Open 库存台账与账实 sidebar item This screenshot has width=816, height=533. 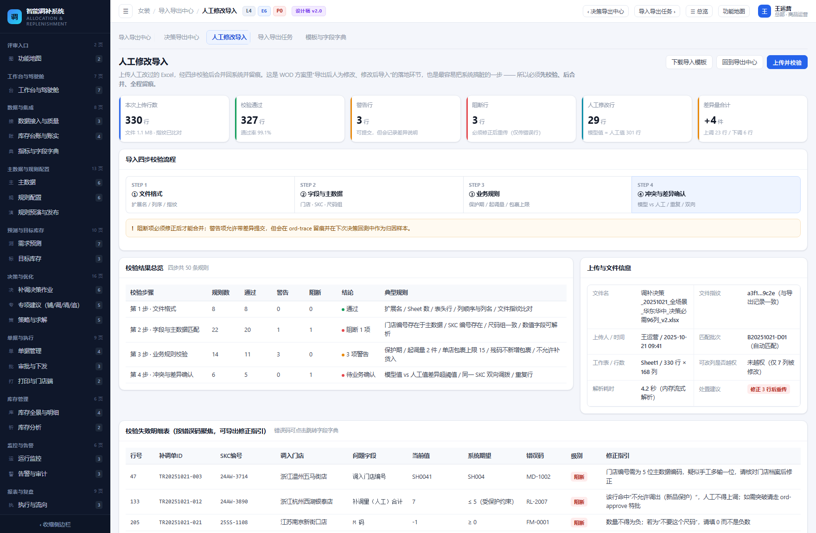point(55,136)
